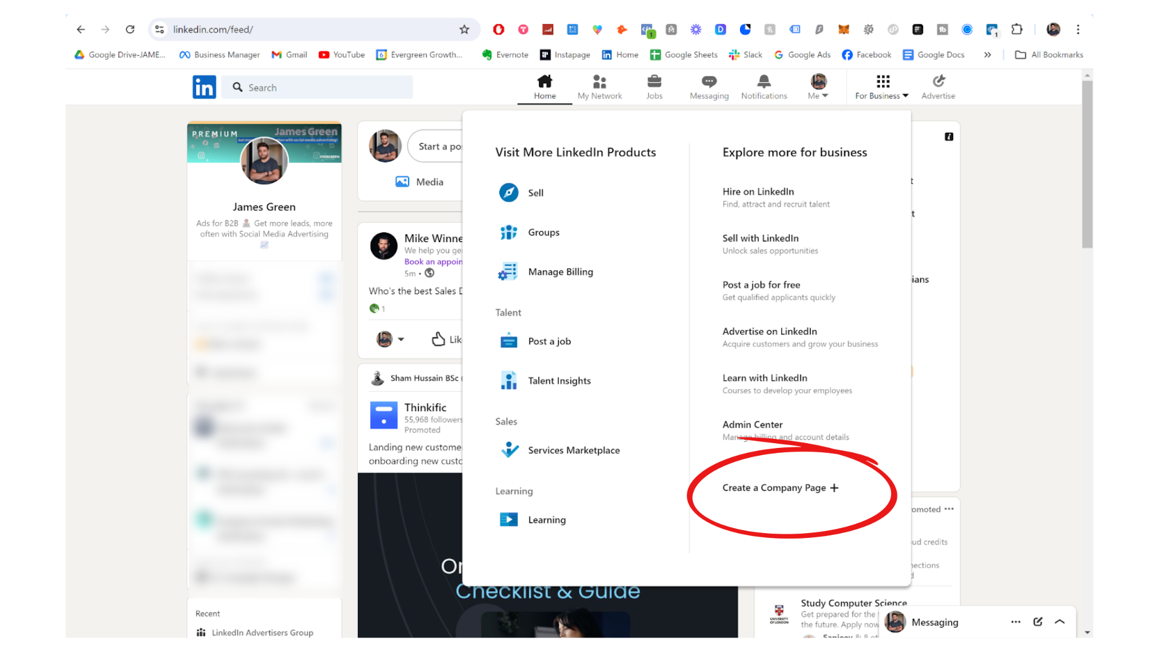Reload the page

point(130,30)
